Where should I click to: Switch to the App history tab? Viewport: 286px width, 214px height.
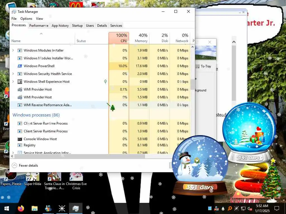60,25
